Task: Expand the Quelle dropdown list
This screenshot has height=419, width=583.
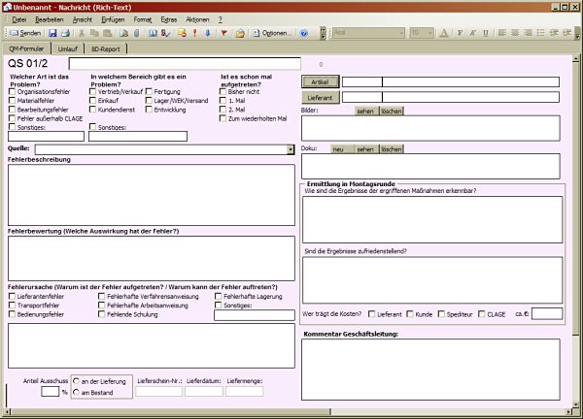Action: pyautogui.click(x=291, y=149)
